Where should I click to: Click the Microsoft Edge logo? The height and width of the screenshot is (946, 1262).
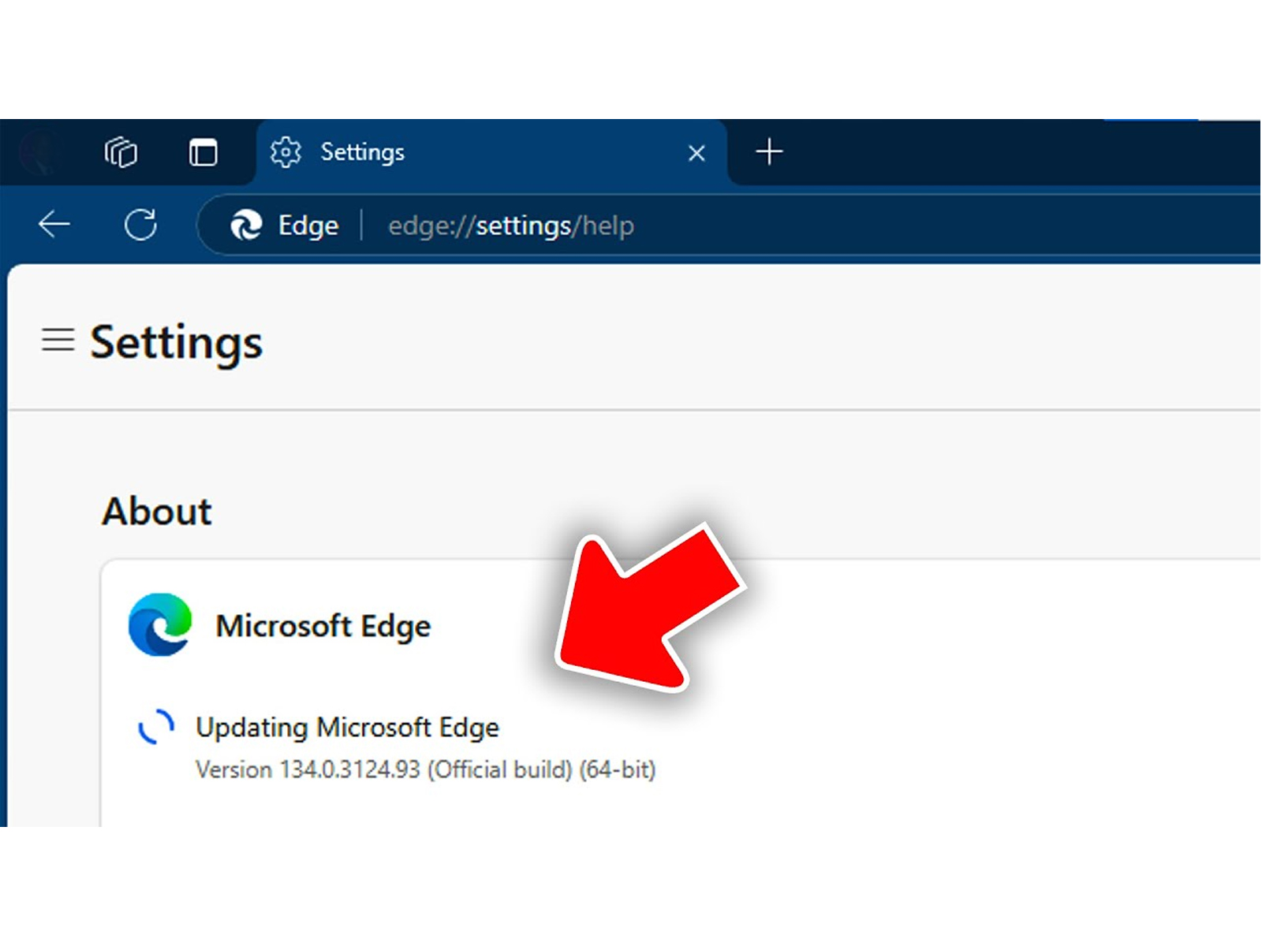(160, 624)
